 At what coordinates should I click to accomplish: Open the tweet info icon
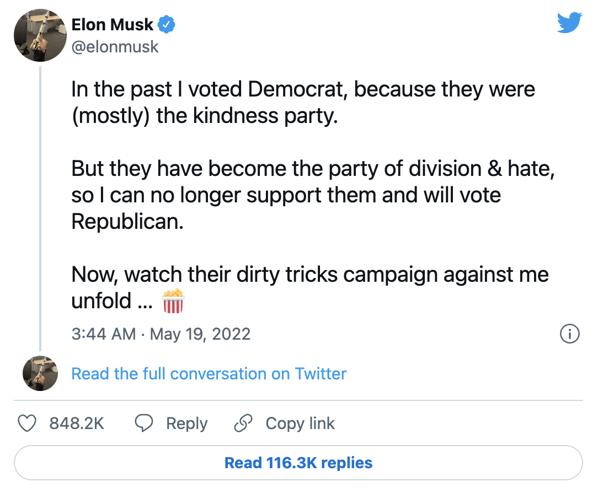point(569,334)
